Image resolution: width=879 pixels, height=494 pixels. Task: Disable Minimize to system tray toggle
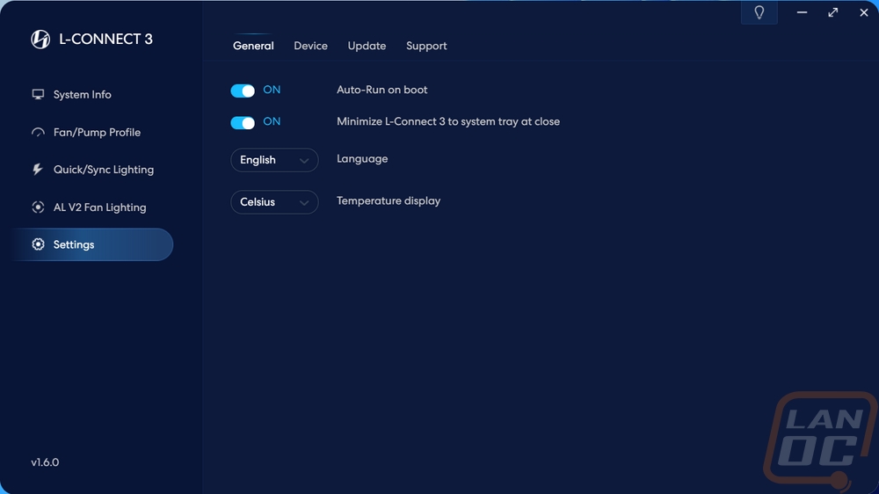(243, 123)
